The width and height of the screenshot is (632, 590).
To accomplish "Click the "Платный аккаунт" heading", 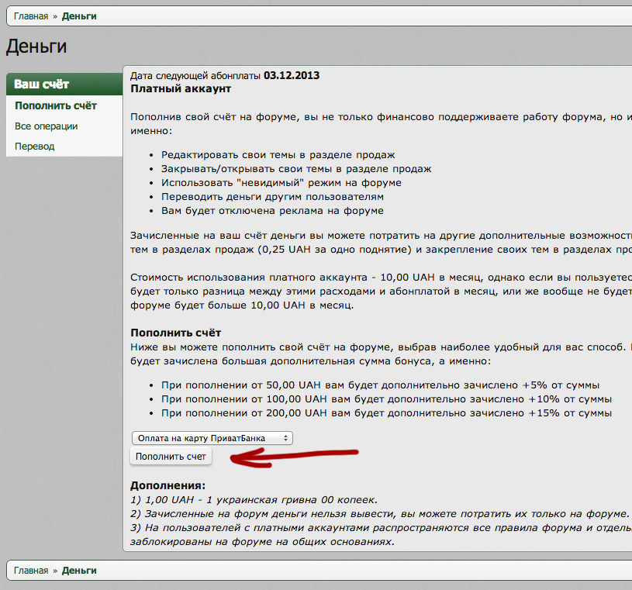I will point(181,89).
